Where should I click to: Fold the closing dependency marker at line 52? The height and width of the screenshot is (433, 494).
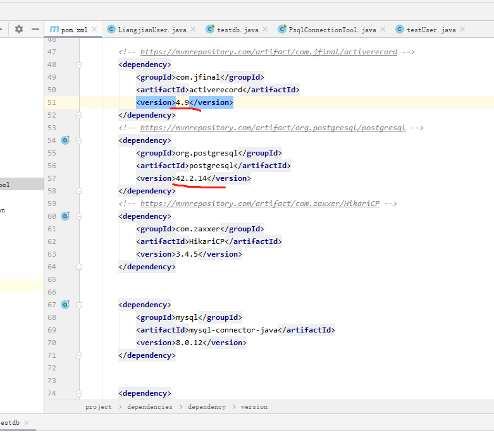80,115
